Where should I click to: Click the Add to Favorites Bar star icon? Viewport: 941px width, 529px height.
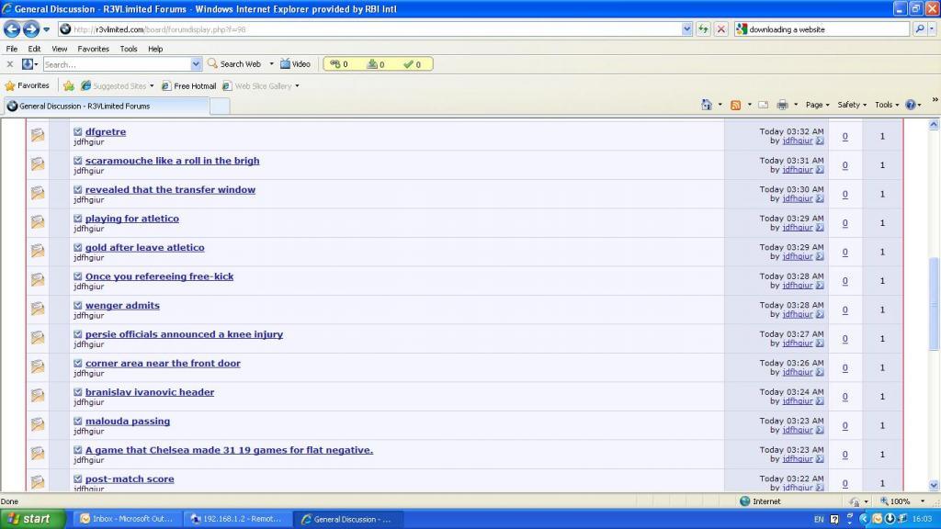pyautogui.click(x=69, y=85)
